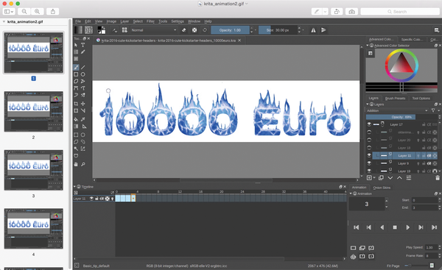
Task: Open the Settings menu
Action: coord(178,21)
